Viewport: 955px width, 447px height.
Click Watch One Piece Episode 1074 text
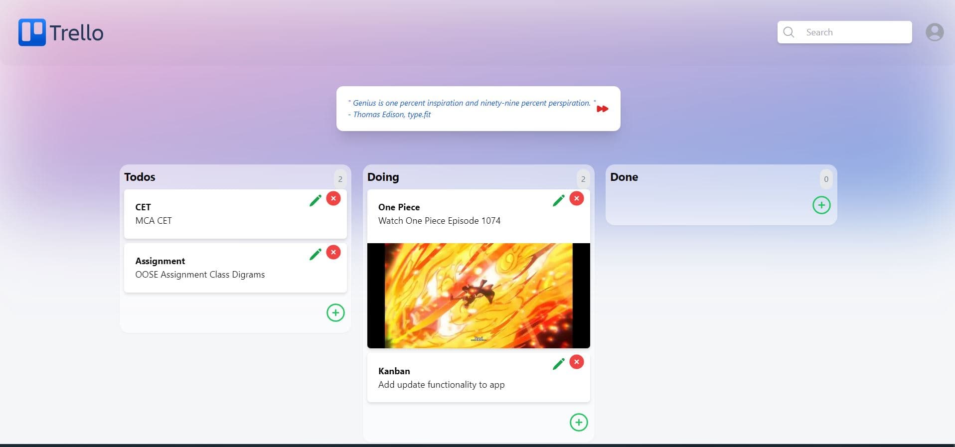pyautogui.click(x=439, y=220)
